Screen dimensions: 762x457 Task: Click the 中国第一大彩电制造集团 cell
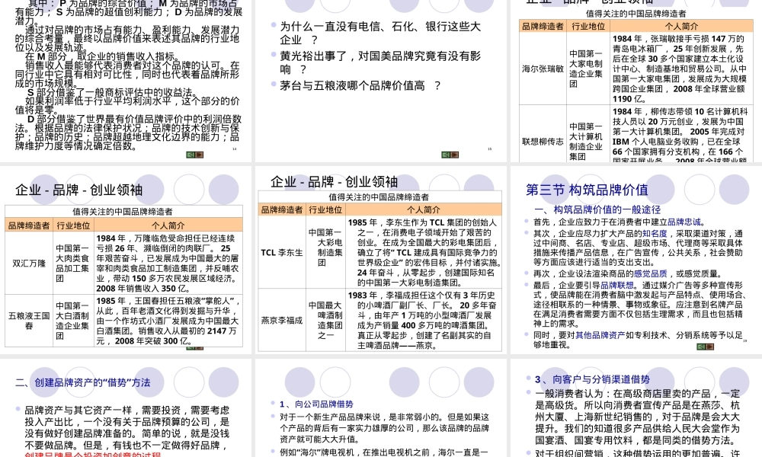click(x=325, y=253)
